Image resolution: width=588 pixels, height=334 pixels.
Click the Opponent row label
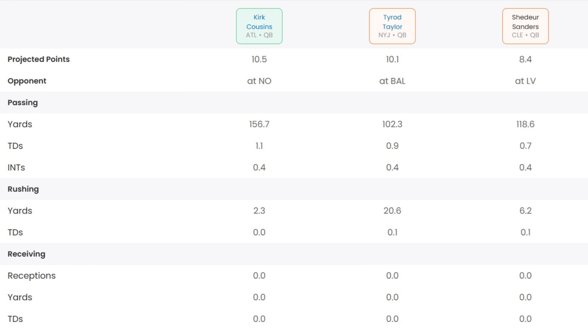click(27, 81)
